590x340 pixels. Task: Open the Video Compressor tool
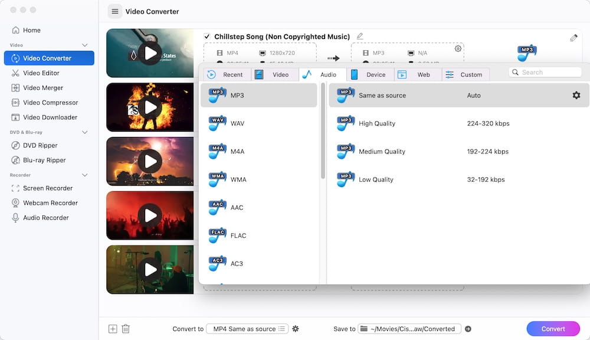coord(50,103)
